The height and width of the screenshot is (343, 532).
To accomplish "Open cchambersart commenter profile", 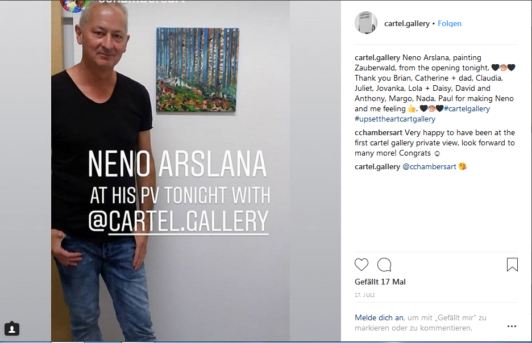I will tap(379, 132).
